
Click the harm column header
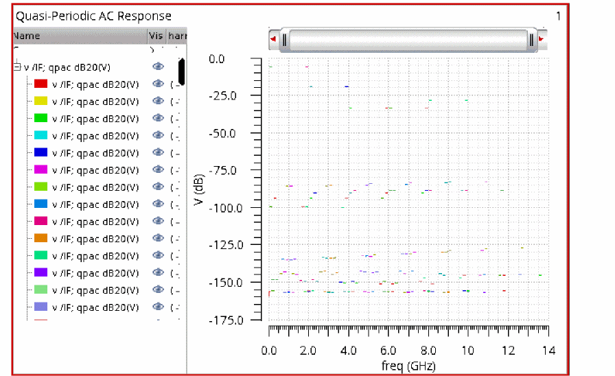click(176, 36)
